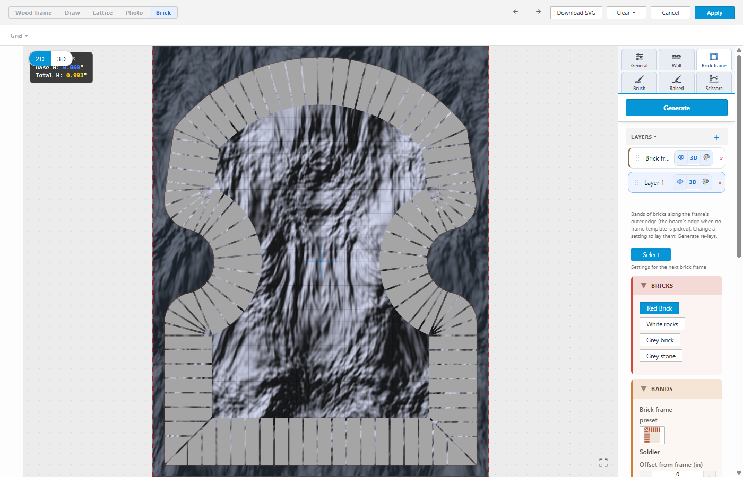The height and width of the screenshot is (477, 743).
Task: Click the Offset from frame input field
Action: click(677, 474)
